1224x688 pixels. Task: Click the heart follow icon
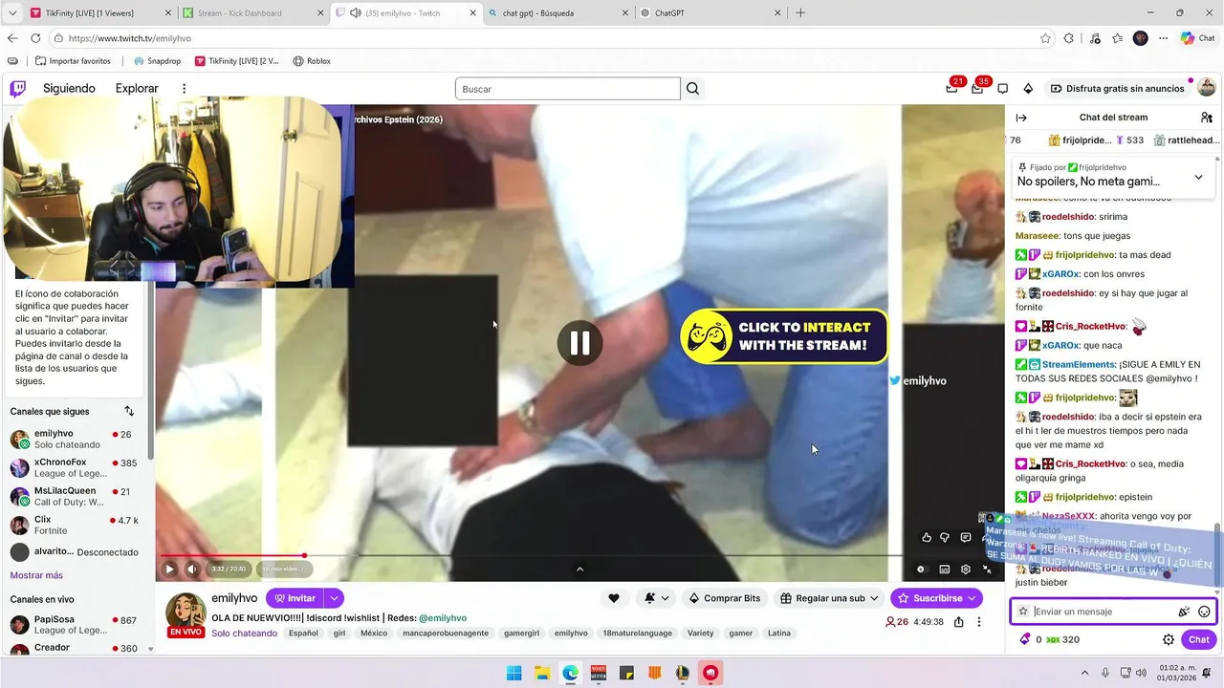[x=614, y=598]
